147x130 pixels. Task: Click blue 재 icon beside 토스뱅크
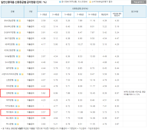15,118
